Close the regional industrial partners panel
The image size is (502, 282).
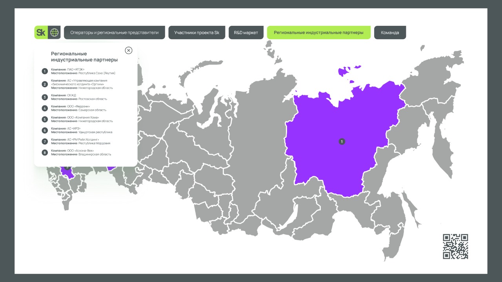point(129,51)
